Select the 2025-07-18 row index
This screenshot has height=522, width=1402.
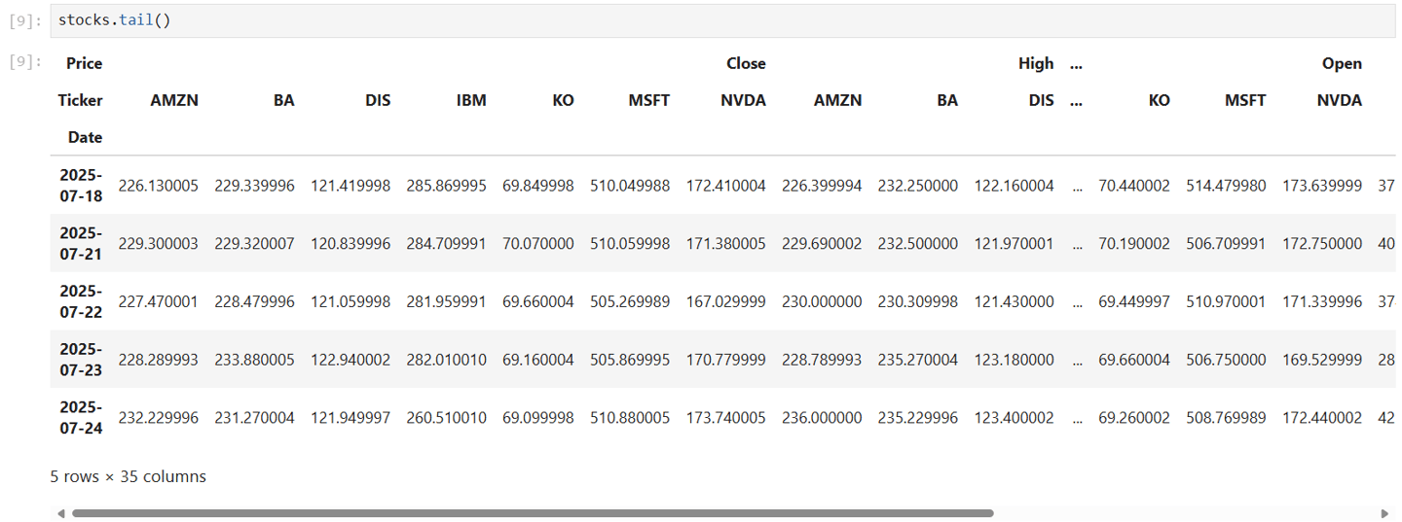[x=80, y=185]
